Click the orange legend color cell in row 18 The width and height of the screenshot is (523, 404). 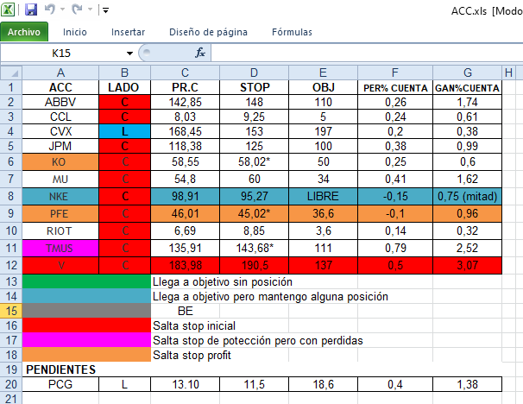(86, 355)
